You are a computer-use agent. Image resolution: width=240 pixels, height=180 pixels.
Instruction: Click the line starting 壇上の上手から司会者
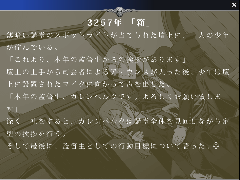pos(118,72)
